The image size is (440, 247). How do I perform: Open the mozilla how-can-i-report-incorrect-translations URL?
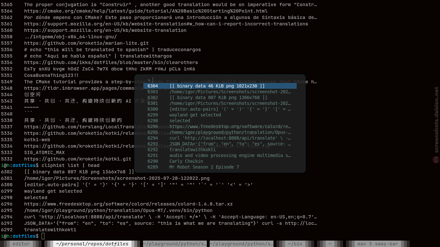(x=166, y=24)
